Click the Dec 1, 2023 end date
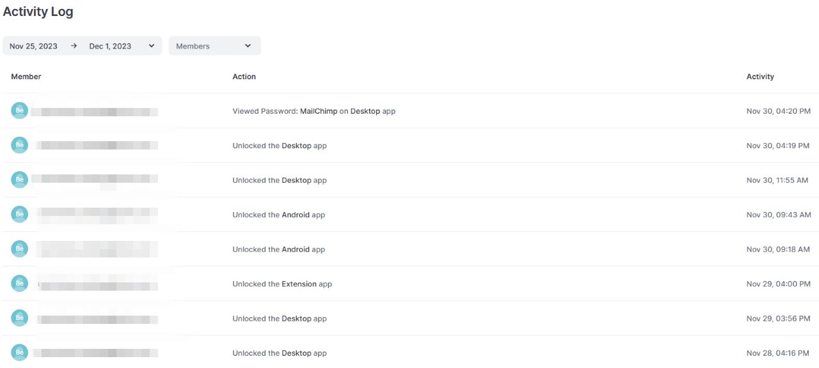 [110, 46]
